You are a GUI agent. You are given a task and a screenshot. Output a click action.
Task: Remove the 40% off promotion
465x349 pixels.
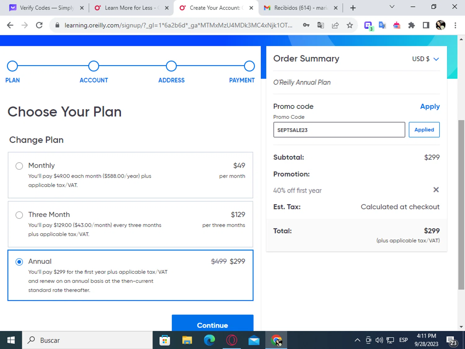point(436,190)
